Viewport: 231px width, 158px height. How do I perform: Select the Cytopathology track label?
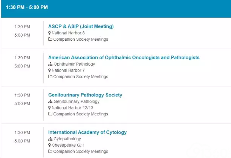pyautogui.click(x=67, y=139)
